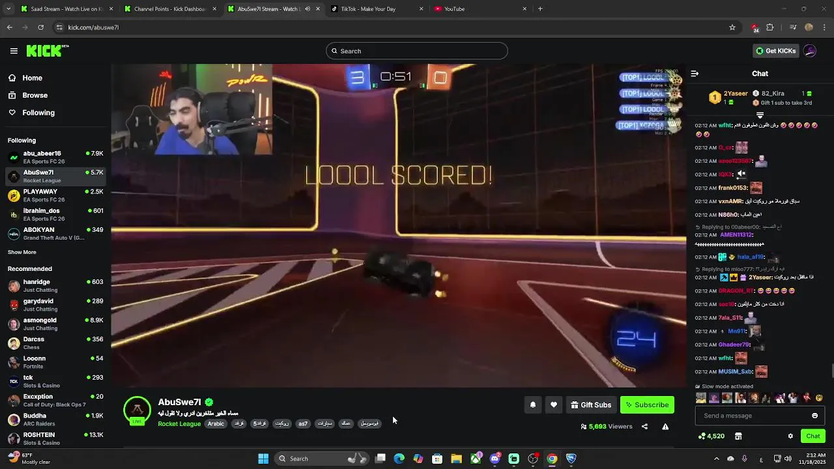Expand the pinned chat leaderboard handle
The height and width of the screenshot is (469, 834).
760,115
